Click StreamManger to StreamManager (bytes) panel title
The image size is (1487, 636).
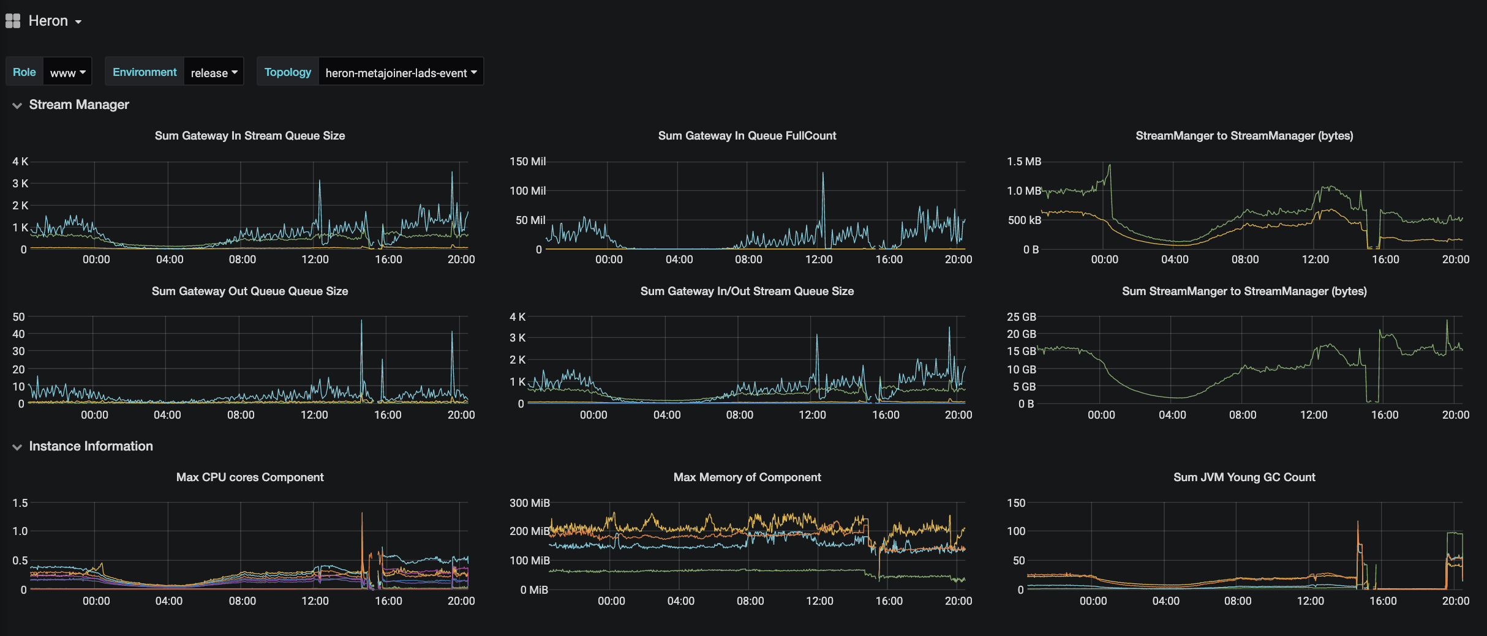[x=1244, y=136]
